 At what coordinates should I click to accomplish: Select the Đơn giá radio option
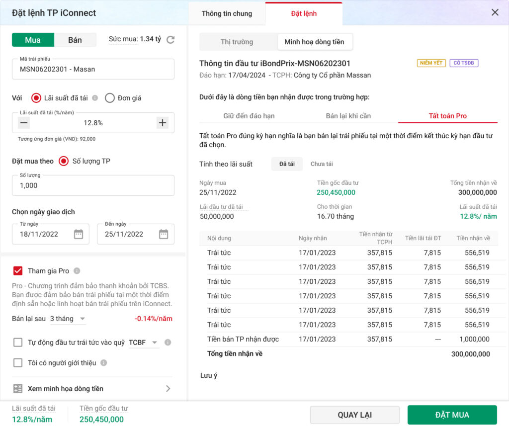[110, 98]
